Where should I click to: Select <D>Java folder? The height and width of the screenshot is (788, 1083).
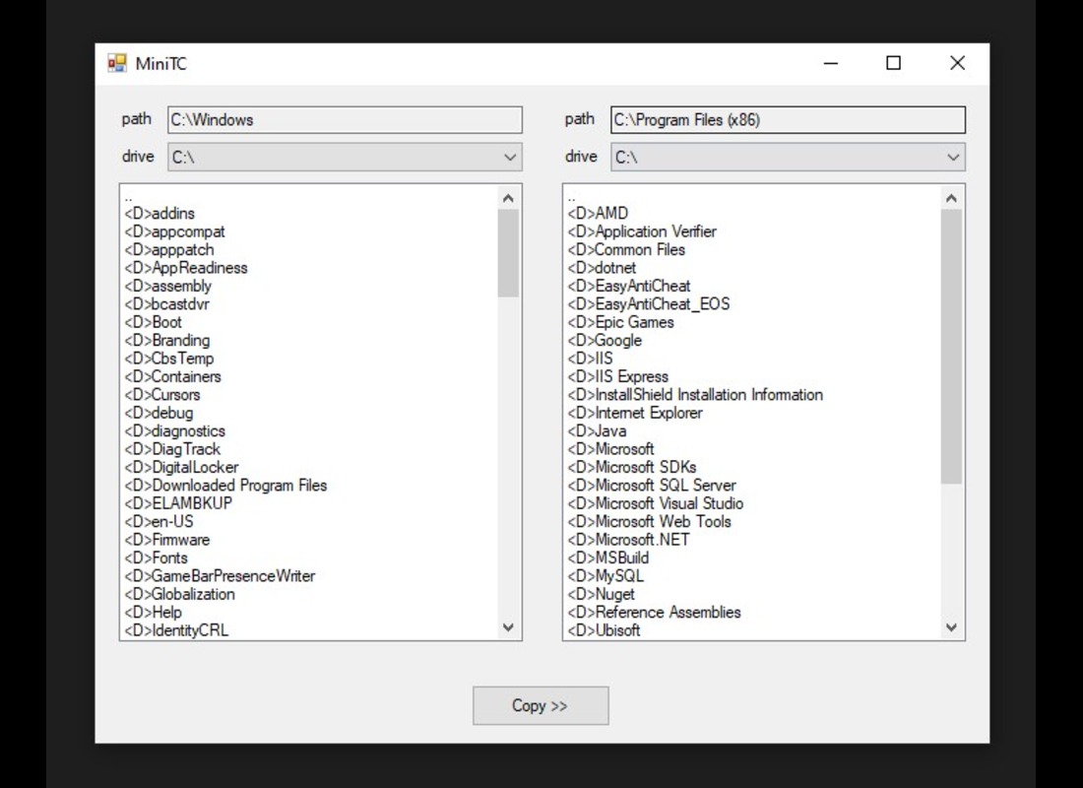tap(598, 430)
